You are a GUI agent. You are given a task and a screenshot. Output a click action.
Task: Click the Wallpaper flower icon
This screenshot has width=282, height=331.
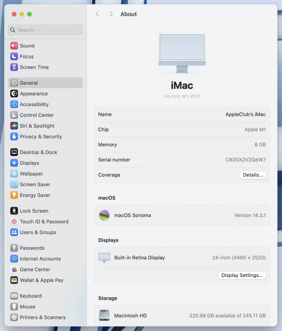coord(14,174)
